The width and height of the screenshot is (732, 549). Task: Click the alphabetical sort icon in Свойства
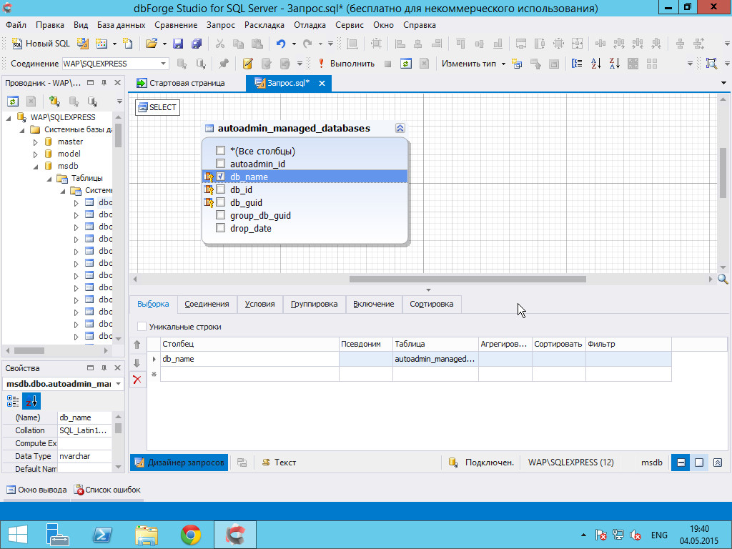31,401
